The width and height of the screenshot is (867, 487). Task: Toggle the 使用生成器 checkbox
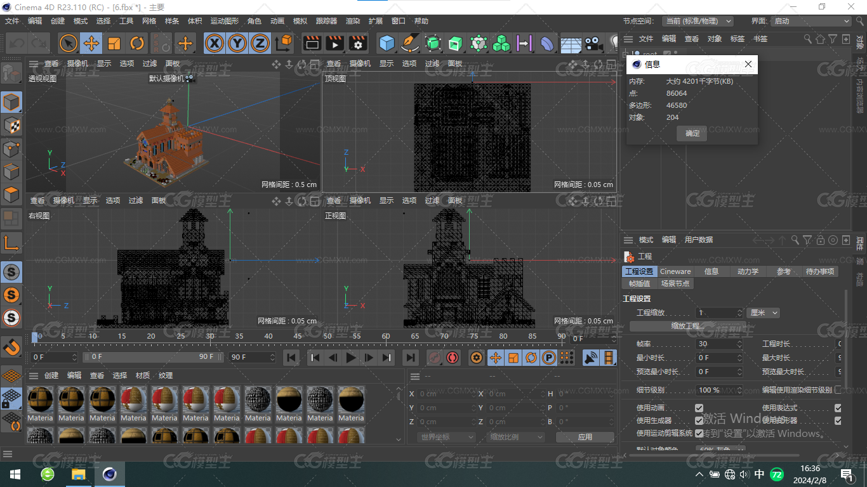[699, 420]
